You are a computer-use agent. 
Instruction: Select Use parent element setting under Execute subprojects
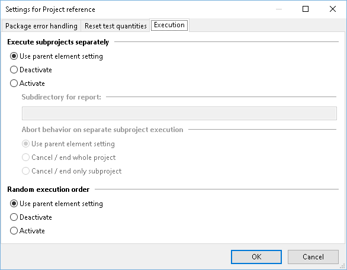(x=56, y=56)
